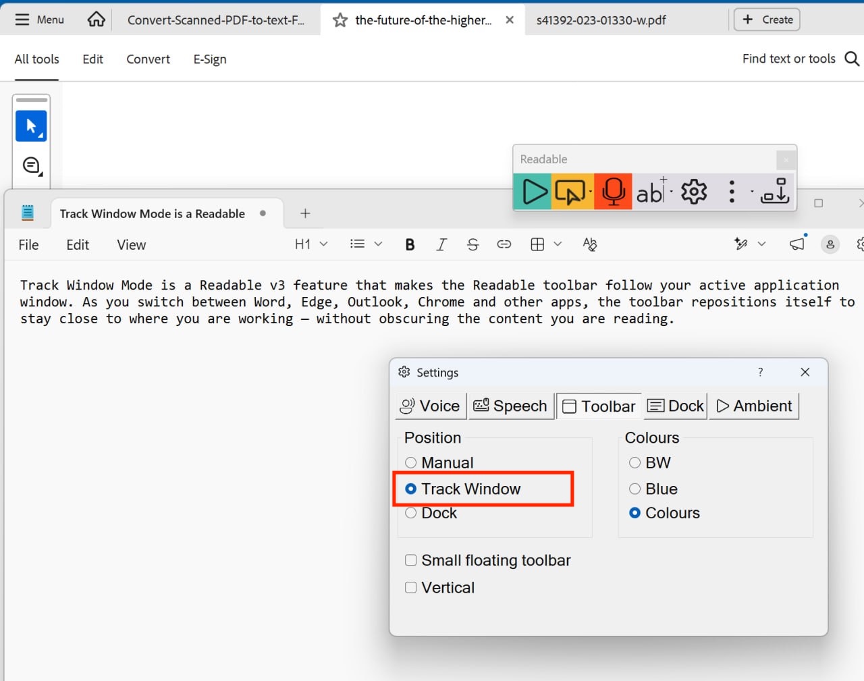Image resolution: width=864 pixels, height=681 pixels.
Task: Close the Readable floating toolbar
Action: click(x=786, y=160)
